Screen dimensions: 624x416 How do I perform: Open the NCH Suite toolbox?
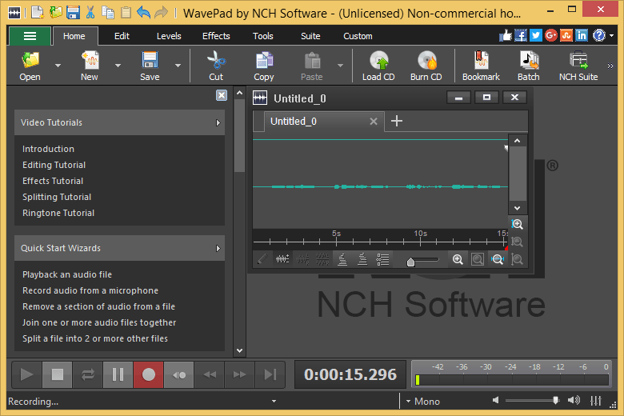pyautogui.click(x=578, y=66)
